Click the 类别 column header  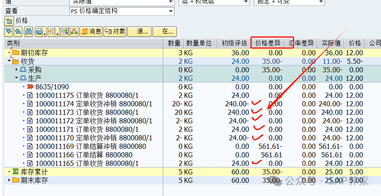point(84,43)
